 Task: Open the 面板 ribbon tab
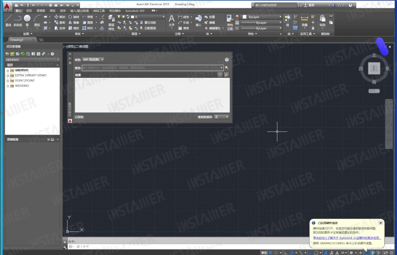coord(53,11)
